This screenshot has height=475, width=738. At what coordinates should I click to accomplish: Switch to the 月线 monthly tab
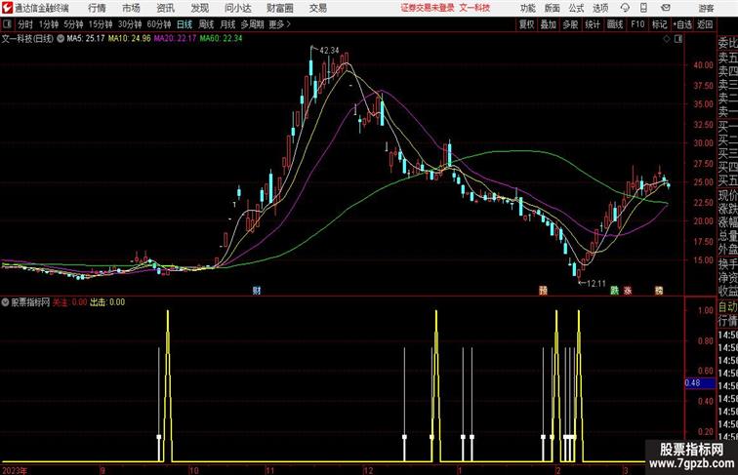point(227,24)
